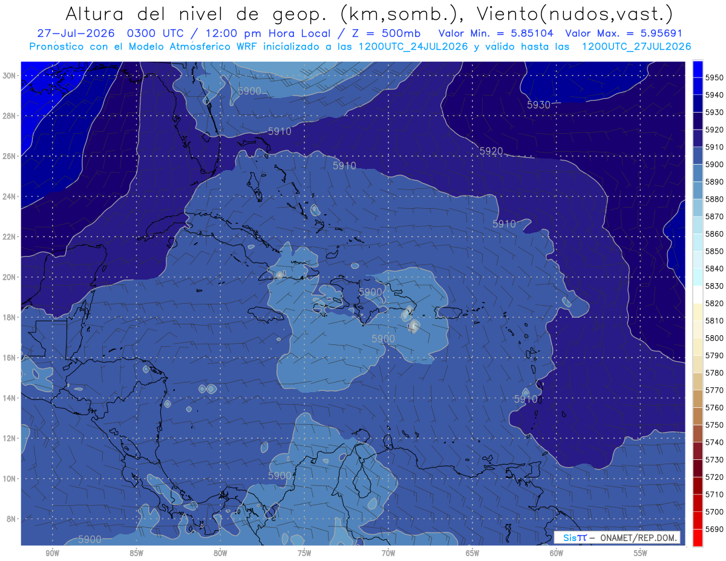Click the 5730 colorbar legend value
This screenshot has height=561, width=726.
pos(714,459)
